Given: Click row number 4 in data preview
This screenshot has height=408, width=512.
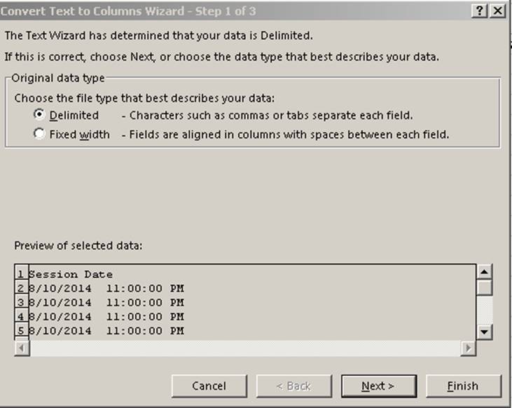Looking at the screenshot, I should [x=21, y=316].
